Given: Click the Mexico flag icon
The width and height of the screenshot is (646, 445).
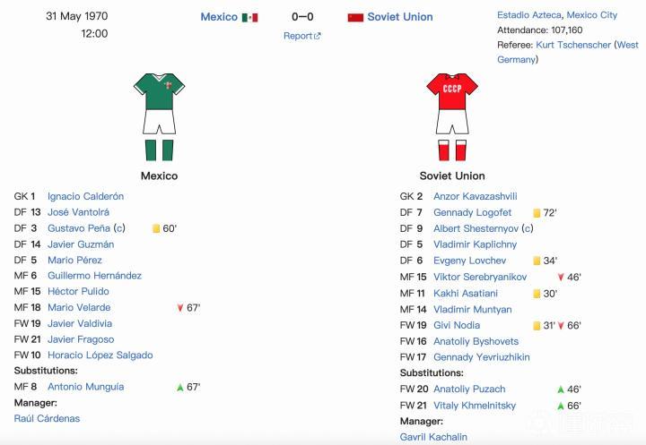Looking at the screenshot, I should 249,17.
